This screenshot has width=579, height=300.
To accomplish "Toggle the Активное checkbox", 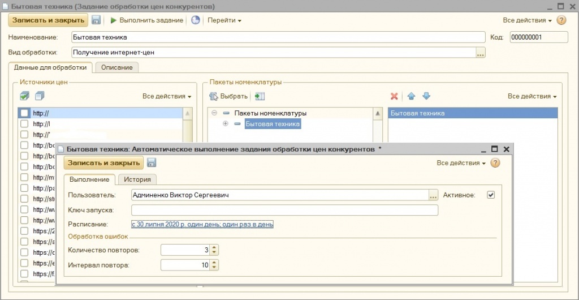I will tap(491, 195).
